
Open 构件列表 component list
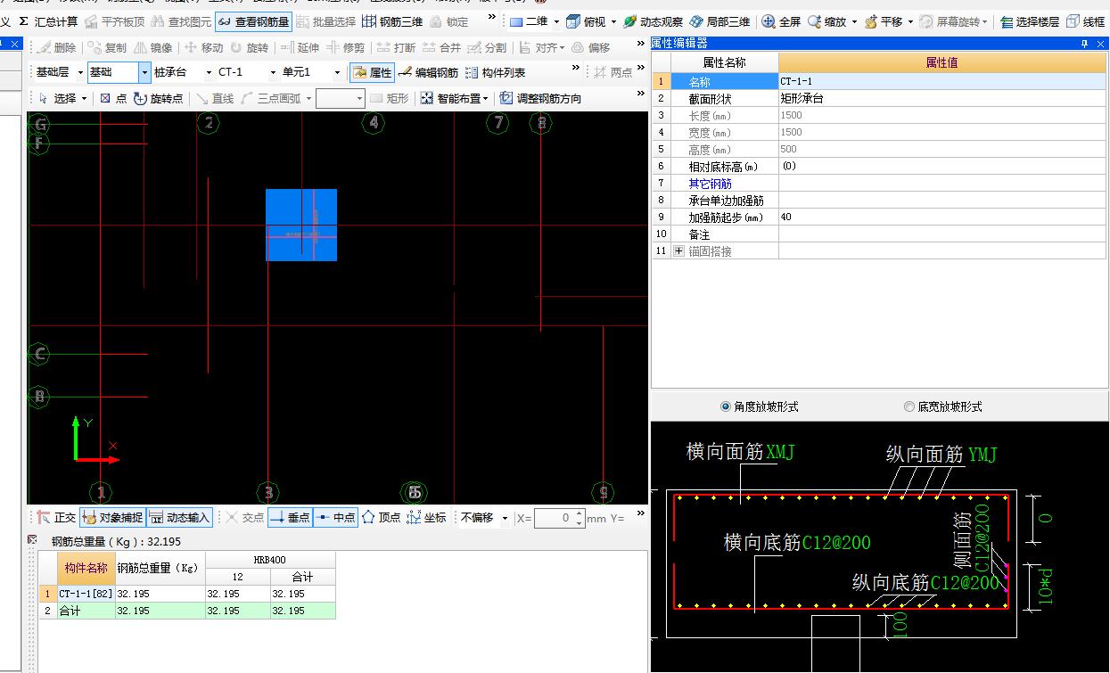tap(496, 72)
